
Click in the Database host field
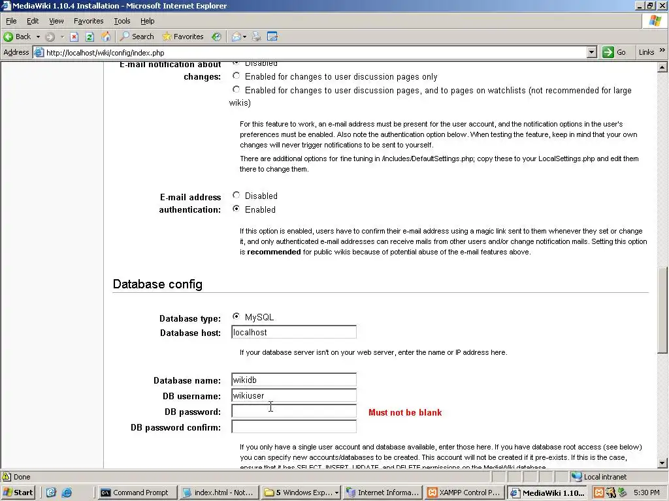coord(294,332)
